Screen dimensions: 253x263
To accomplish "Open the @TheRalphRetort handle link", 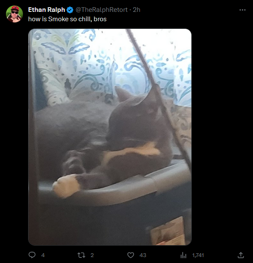I will (102, 10).
